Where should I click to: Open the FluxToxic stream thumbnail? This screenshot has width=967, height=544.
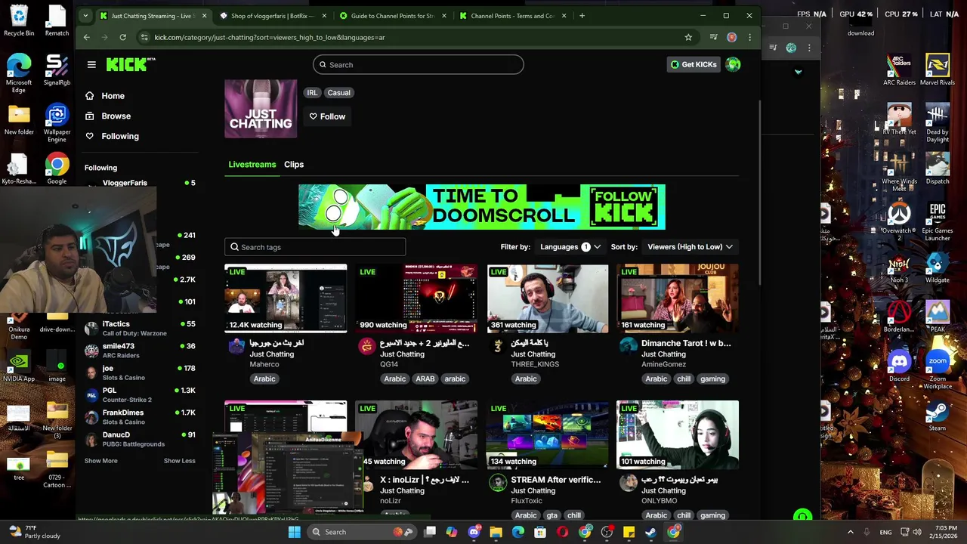[547, 435]
